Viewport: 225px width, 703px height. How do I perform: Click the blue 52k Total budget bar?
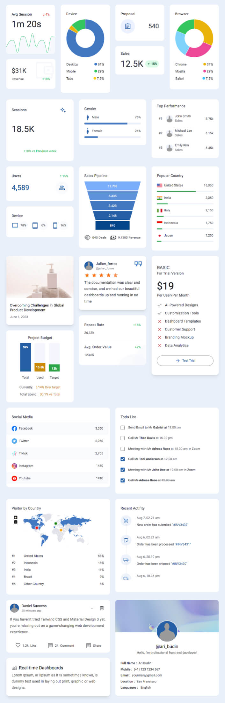[25, 357]
